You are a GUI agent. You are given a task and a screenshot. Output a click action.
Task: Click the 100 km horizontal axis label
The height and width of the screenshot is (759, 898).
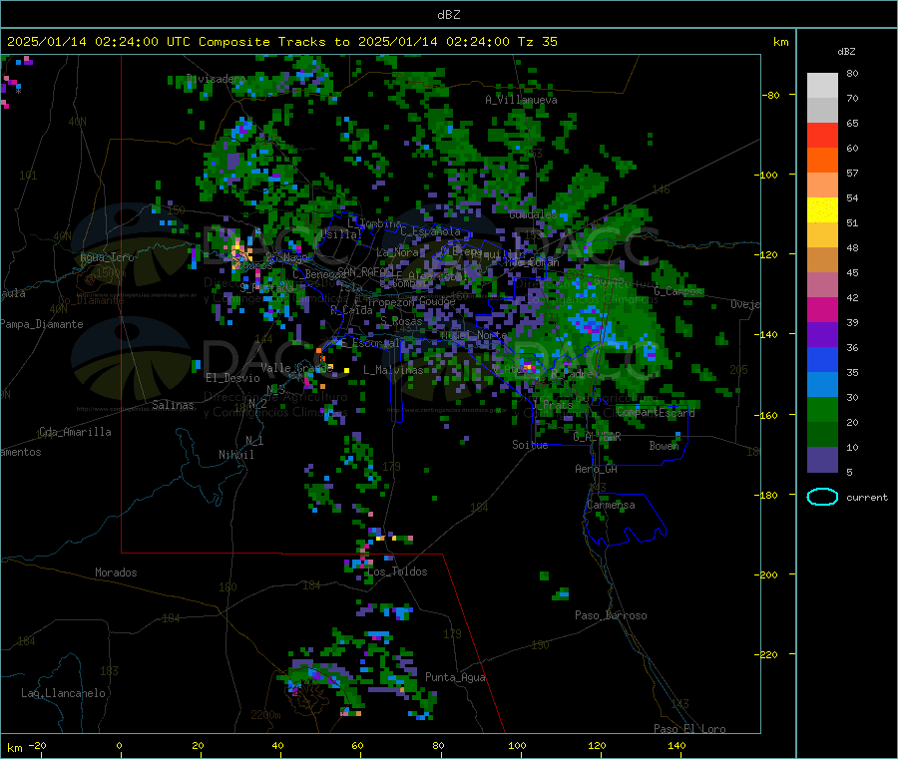tap(517, 746)
